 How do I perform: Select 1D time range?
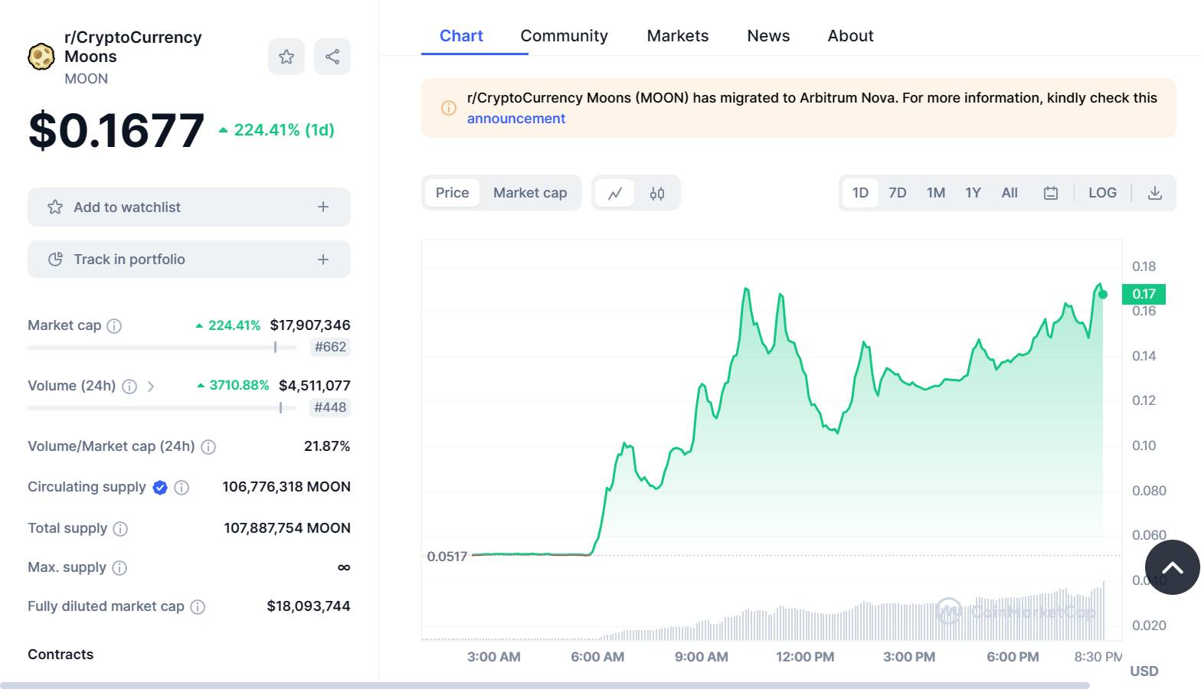click(860, 193)
